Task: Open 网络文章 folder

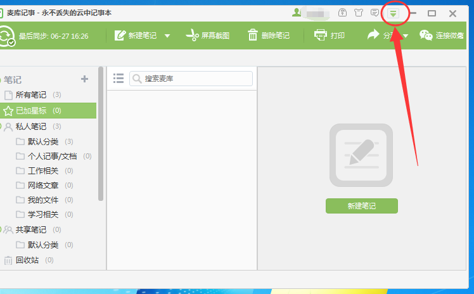Action: [x=44, y=185]
